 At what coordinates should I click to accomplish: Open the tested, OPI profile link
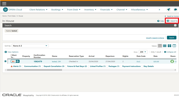click(x=56, y=62)
